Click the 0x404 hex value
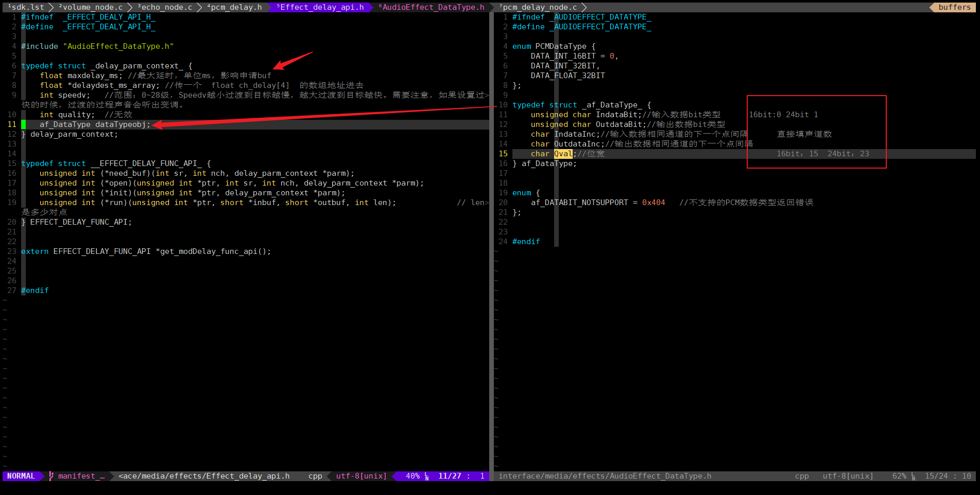The height and width of the screenshot is (495, 980). point(654,203)
